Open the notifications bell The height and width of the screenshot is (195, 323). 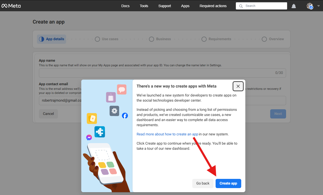click(294, 6)
